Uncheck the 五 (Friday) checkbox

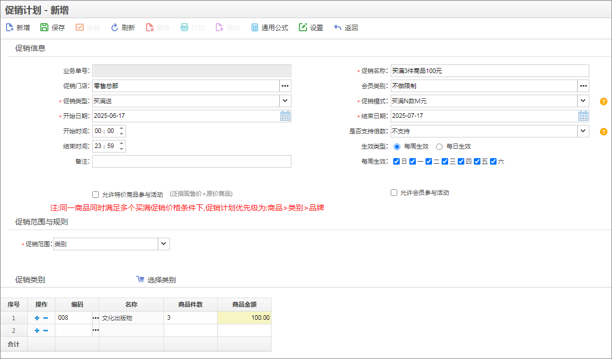click(477, 162)
